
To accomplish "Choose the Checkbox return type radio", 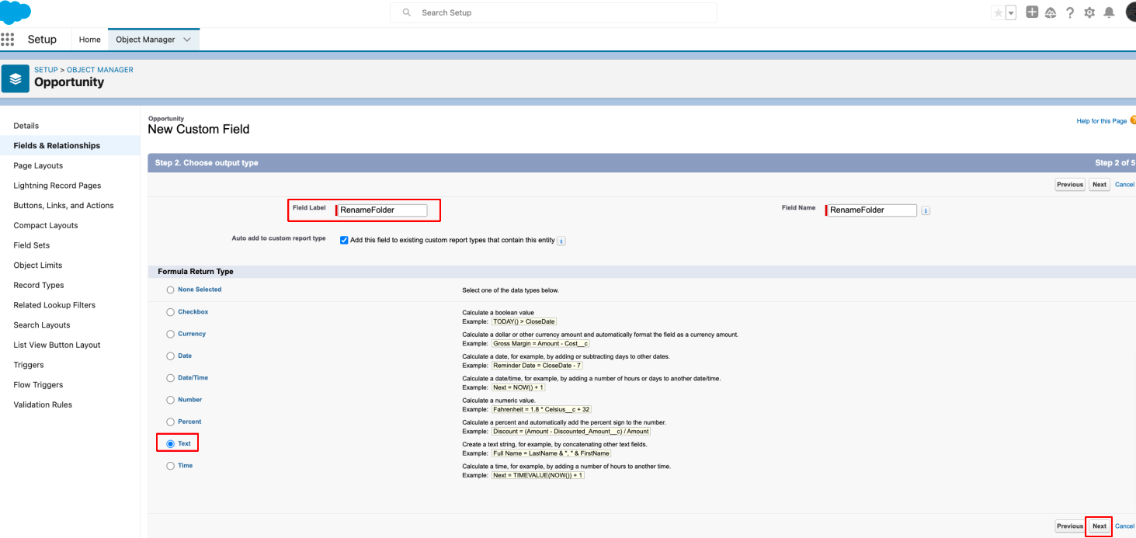I will (x=171, y=312).
